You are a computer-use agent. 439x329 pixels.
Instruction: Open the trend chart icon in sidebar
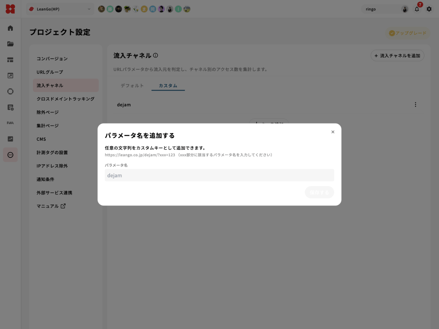coord(10,139)
